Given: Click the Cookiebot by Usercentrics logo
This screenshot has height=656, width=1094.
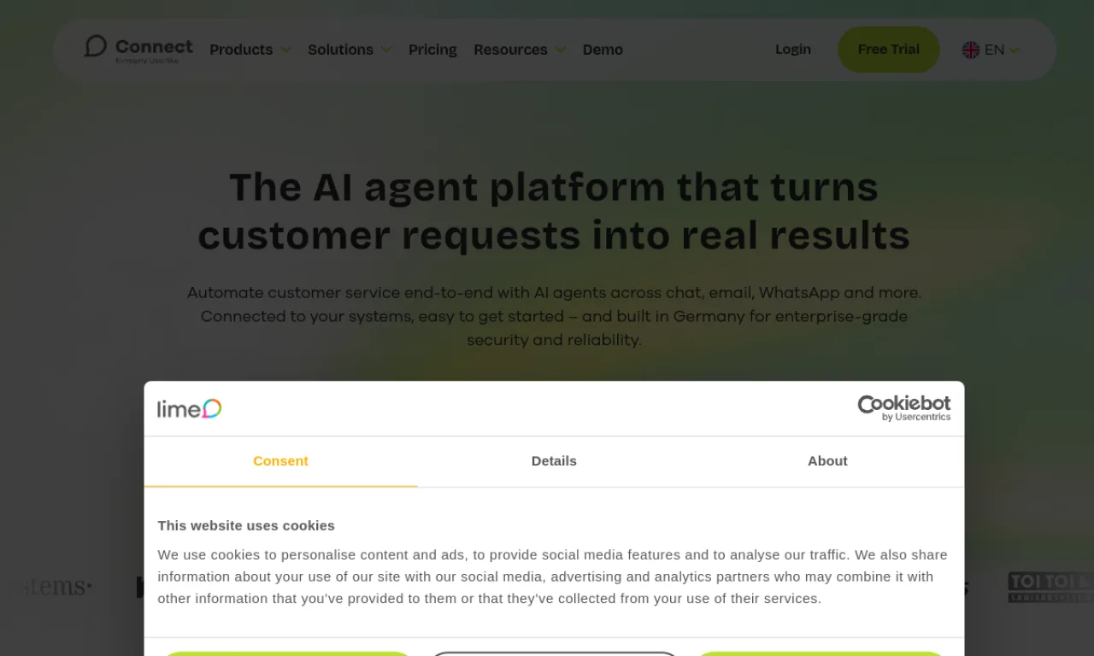Looking at the screenshot, I should 904,408.
